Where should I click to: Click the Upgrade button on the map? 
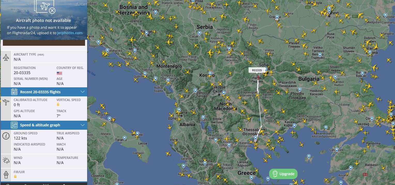tap(283, 174)
